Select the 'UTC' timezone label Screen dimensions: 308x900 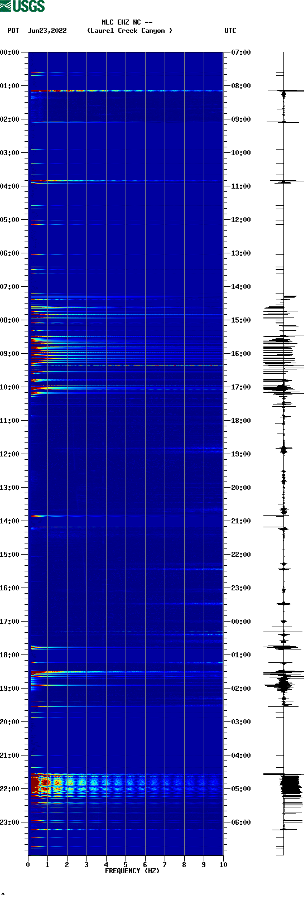[x=230, y=31]
